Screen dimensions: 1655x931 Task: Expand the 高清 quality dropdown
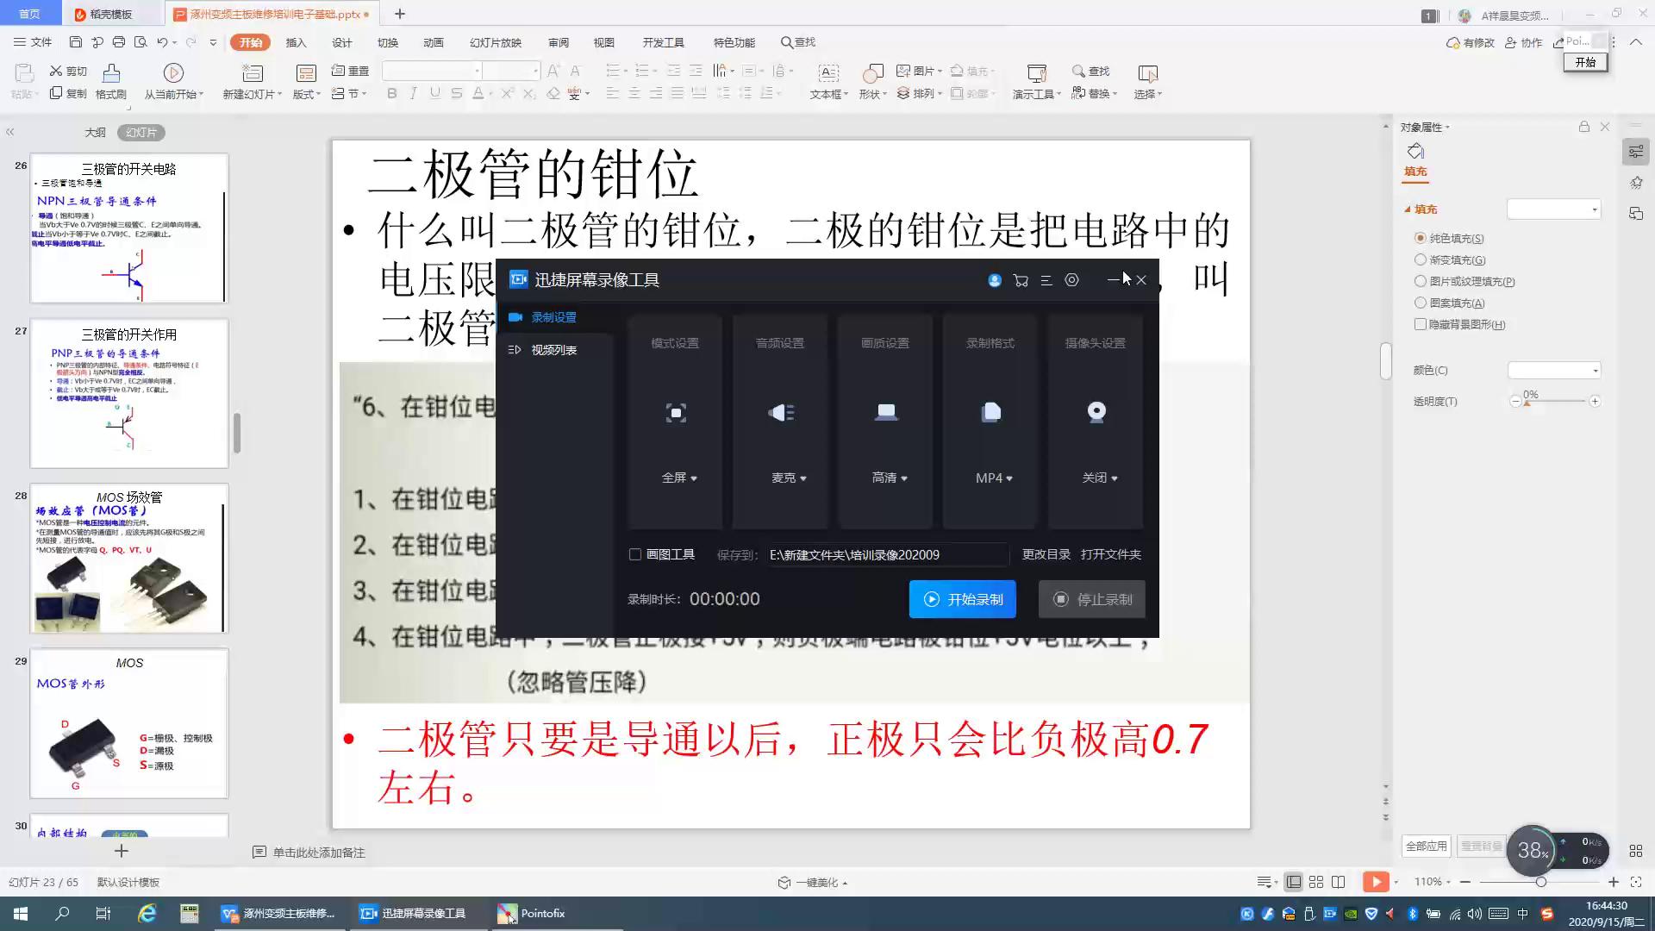point(890,478)
